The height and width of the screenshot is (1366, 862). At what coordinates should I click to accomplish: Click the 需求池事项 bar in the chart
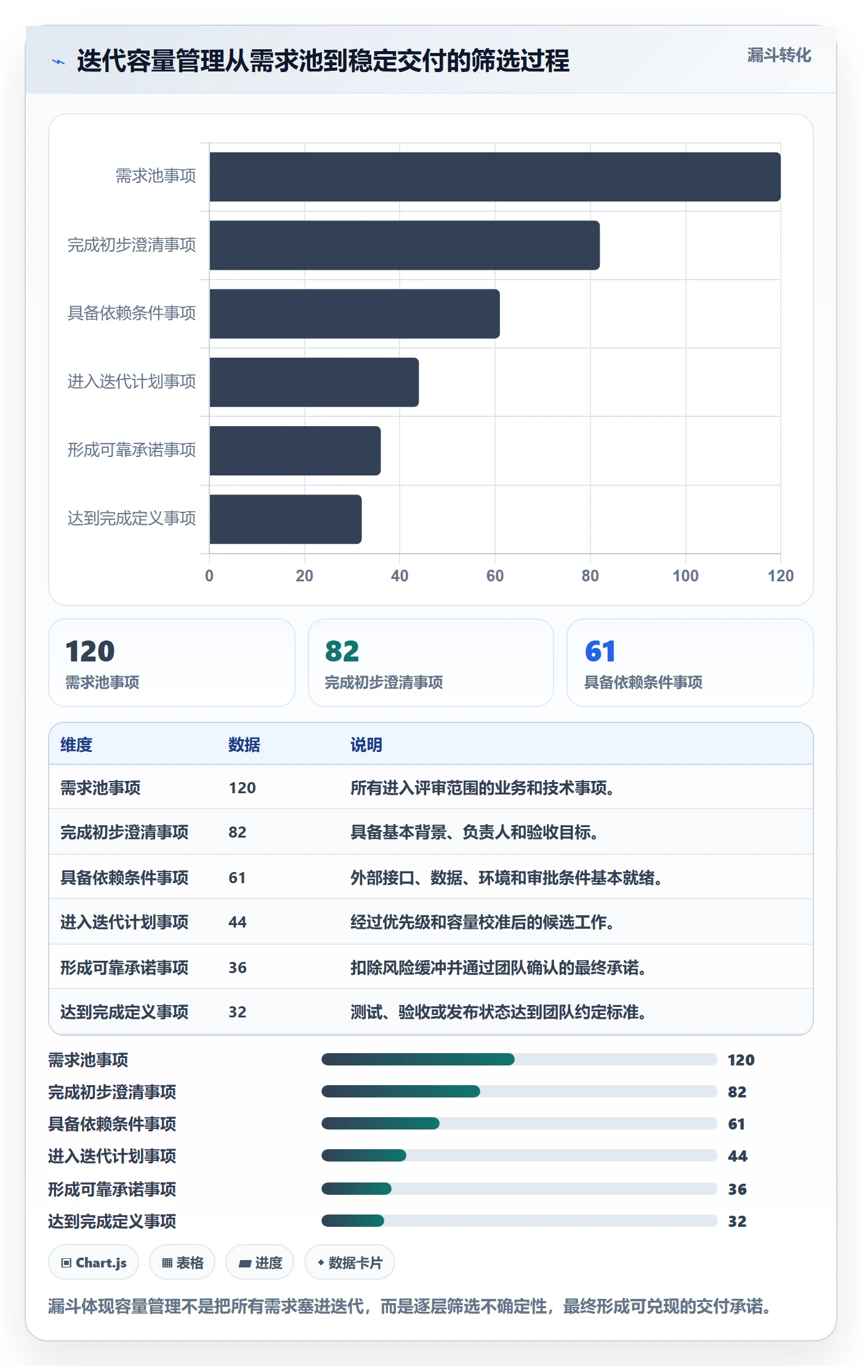point(495,177)
